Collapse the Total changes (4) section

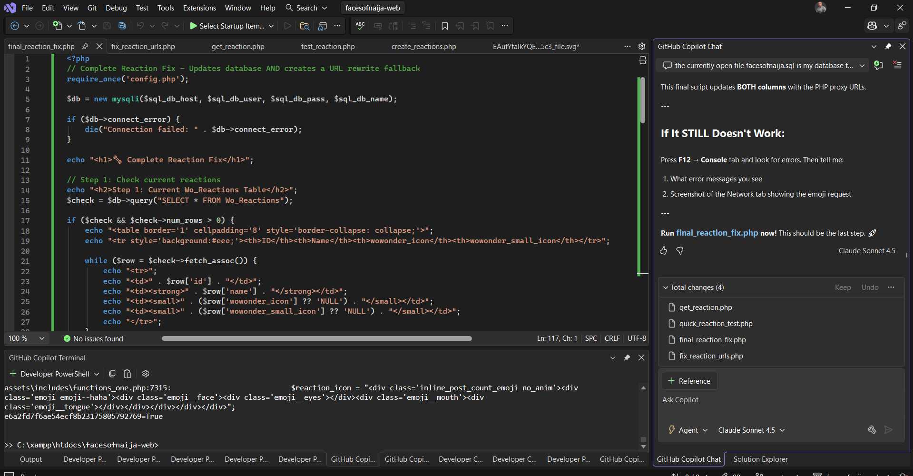click(666, 288)
